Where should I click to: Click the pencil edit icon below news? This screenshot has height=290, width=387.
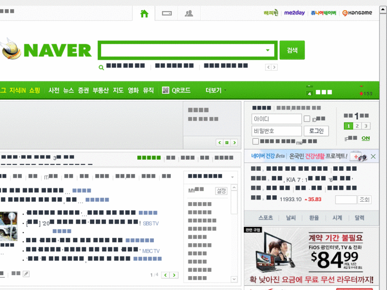point(26,274)
